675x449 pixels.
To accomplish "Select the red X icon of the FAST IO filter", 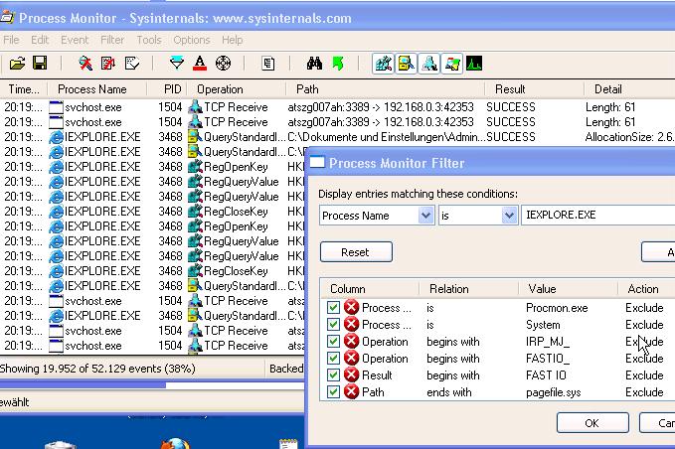I will tap(351, 375).
